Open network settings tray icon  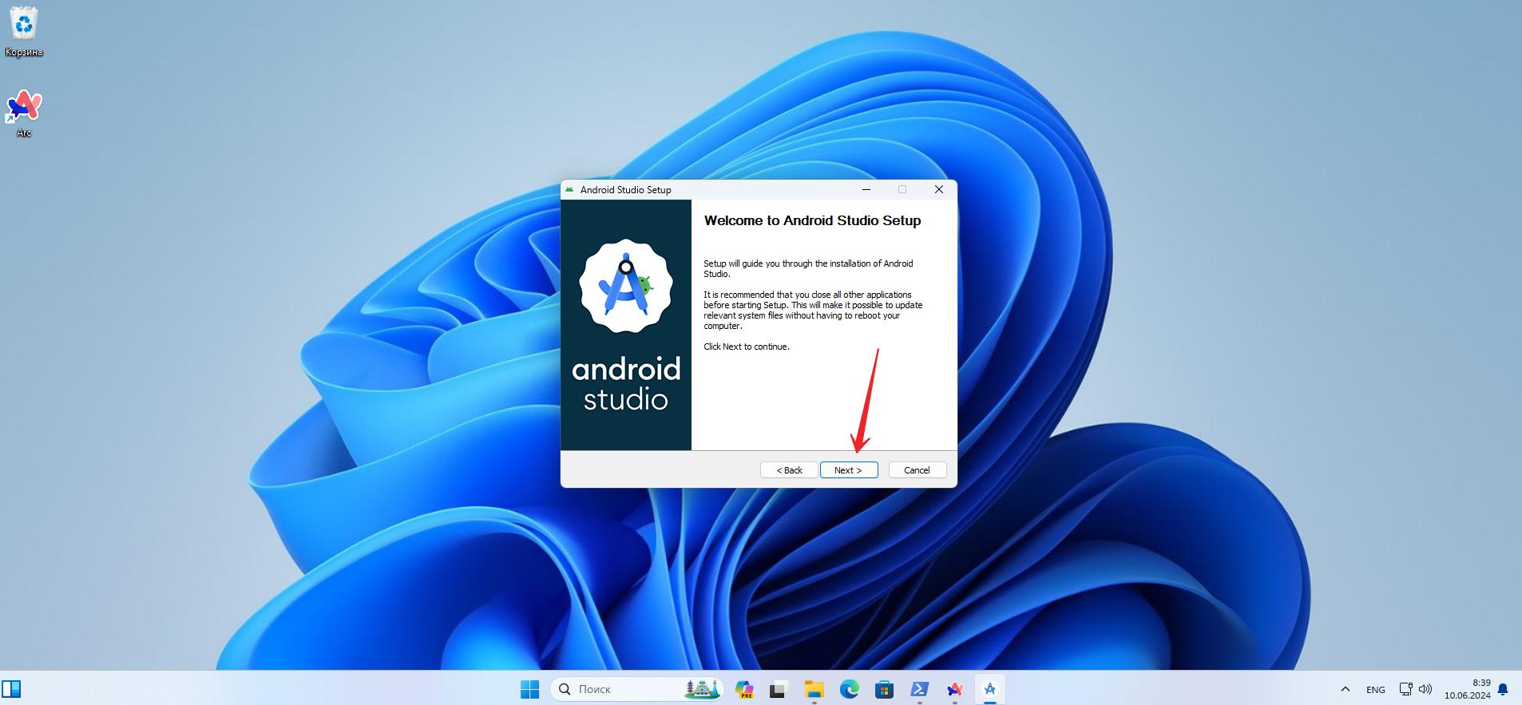tap(1406, 689)
